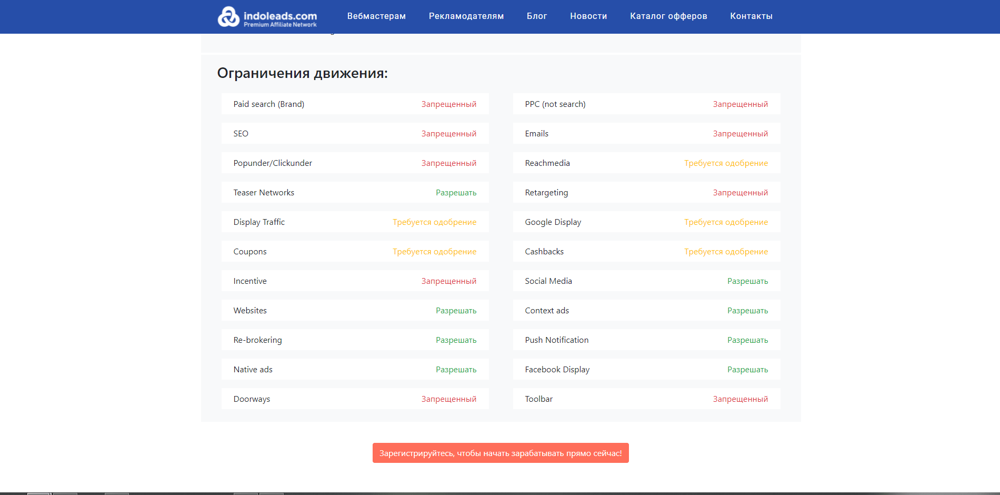Go to the Блог page
The width and height of the screenshot is (1000, 495).
[536, 16]
